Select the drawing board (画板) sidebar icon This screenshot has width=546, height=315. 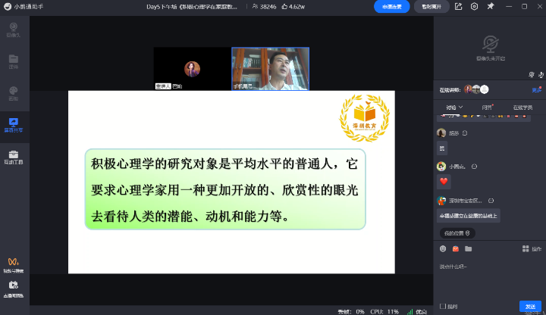[x=14, y=93]
